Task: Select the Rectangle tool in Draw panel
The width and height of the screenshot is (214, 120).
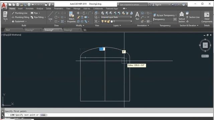Action: (56, 21)
